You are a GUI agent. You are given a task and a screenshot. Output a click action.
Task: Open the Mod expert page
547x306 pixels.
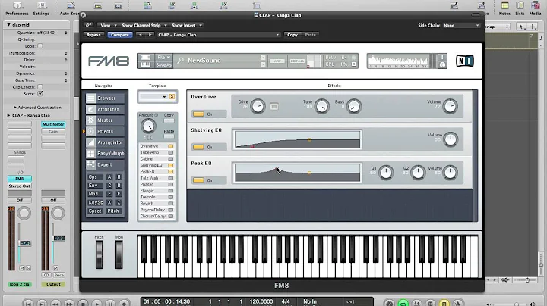(94, 194)
